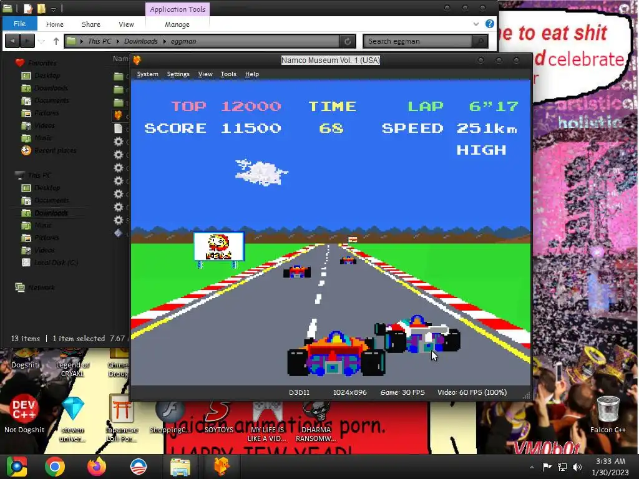Open Explorer Help question mark icon
Image resolution: width=639 pixels, height=479 pixels.
[x=490, y=24]
